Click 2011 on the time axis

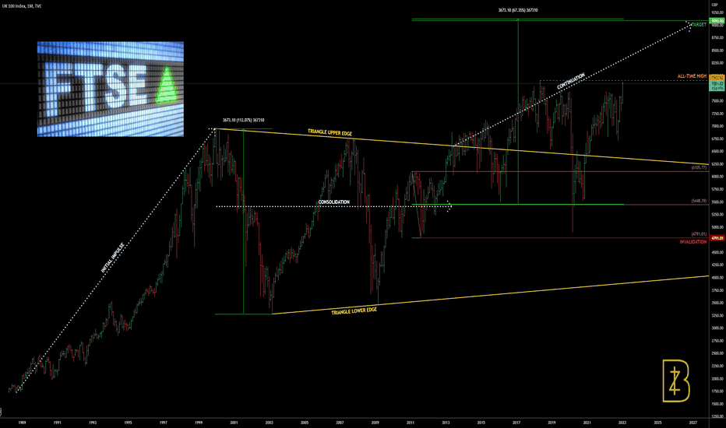click(x=411, y=423)
